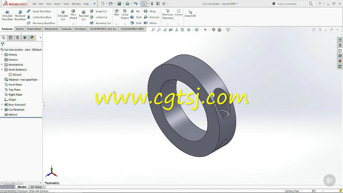This screenshot has width=343, height=193.
Task: Click the Shell feature tool
Action: tap(136, 23)
